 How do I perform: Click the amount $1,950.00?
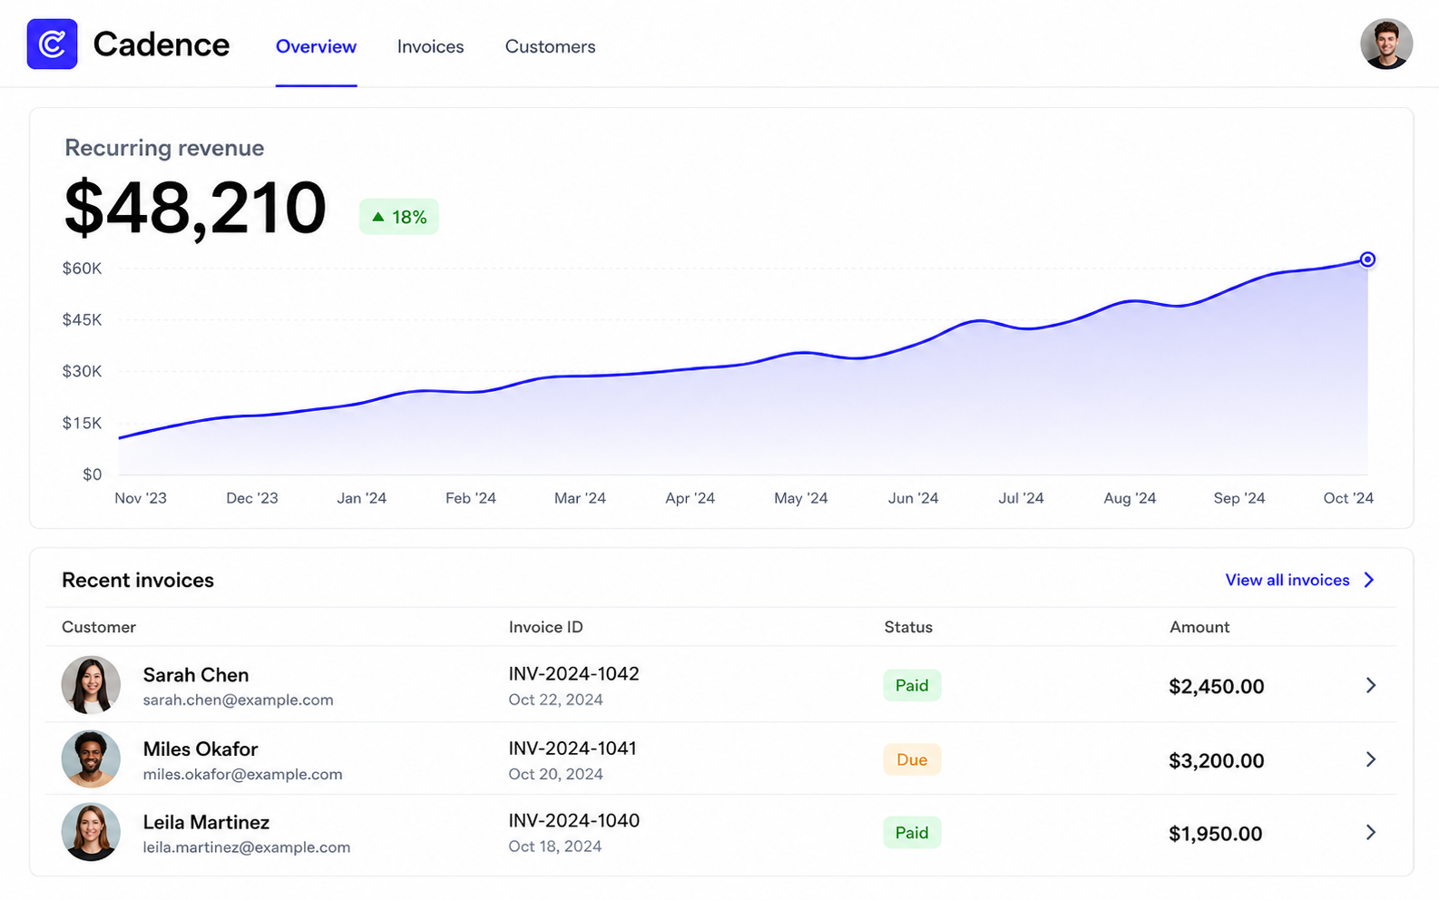point(1215,834)
